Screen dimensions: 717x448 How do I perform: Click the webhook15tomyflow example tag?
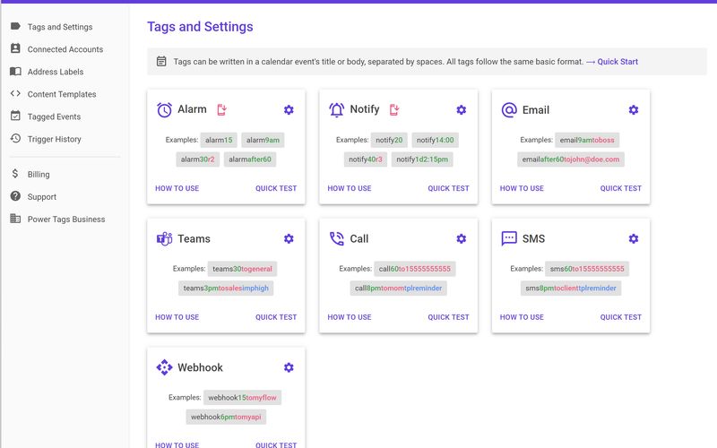click(242, 398)
